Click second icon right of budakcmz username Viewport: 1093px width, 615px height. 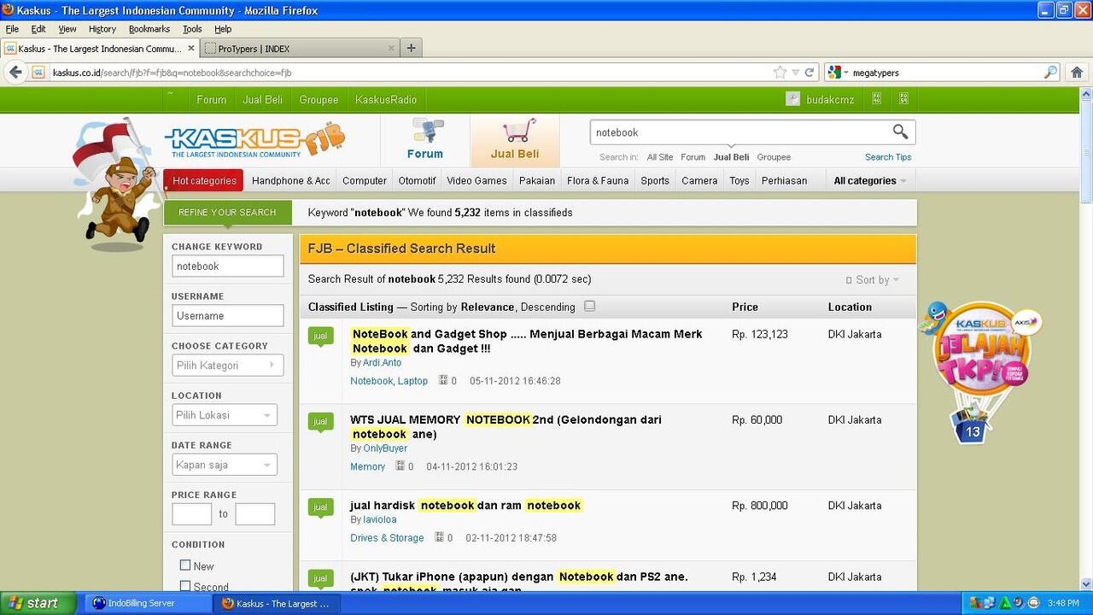click(903, 99)
